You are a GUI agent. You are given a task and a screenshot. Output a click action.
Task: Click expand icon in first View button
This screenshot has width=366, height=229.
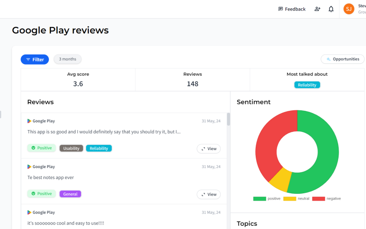point(203,149)
